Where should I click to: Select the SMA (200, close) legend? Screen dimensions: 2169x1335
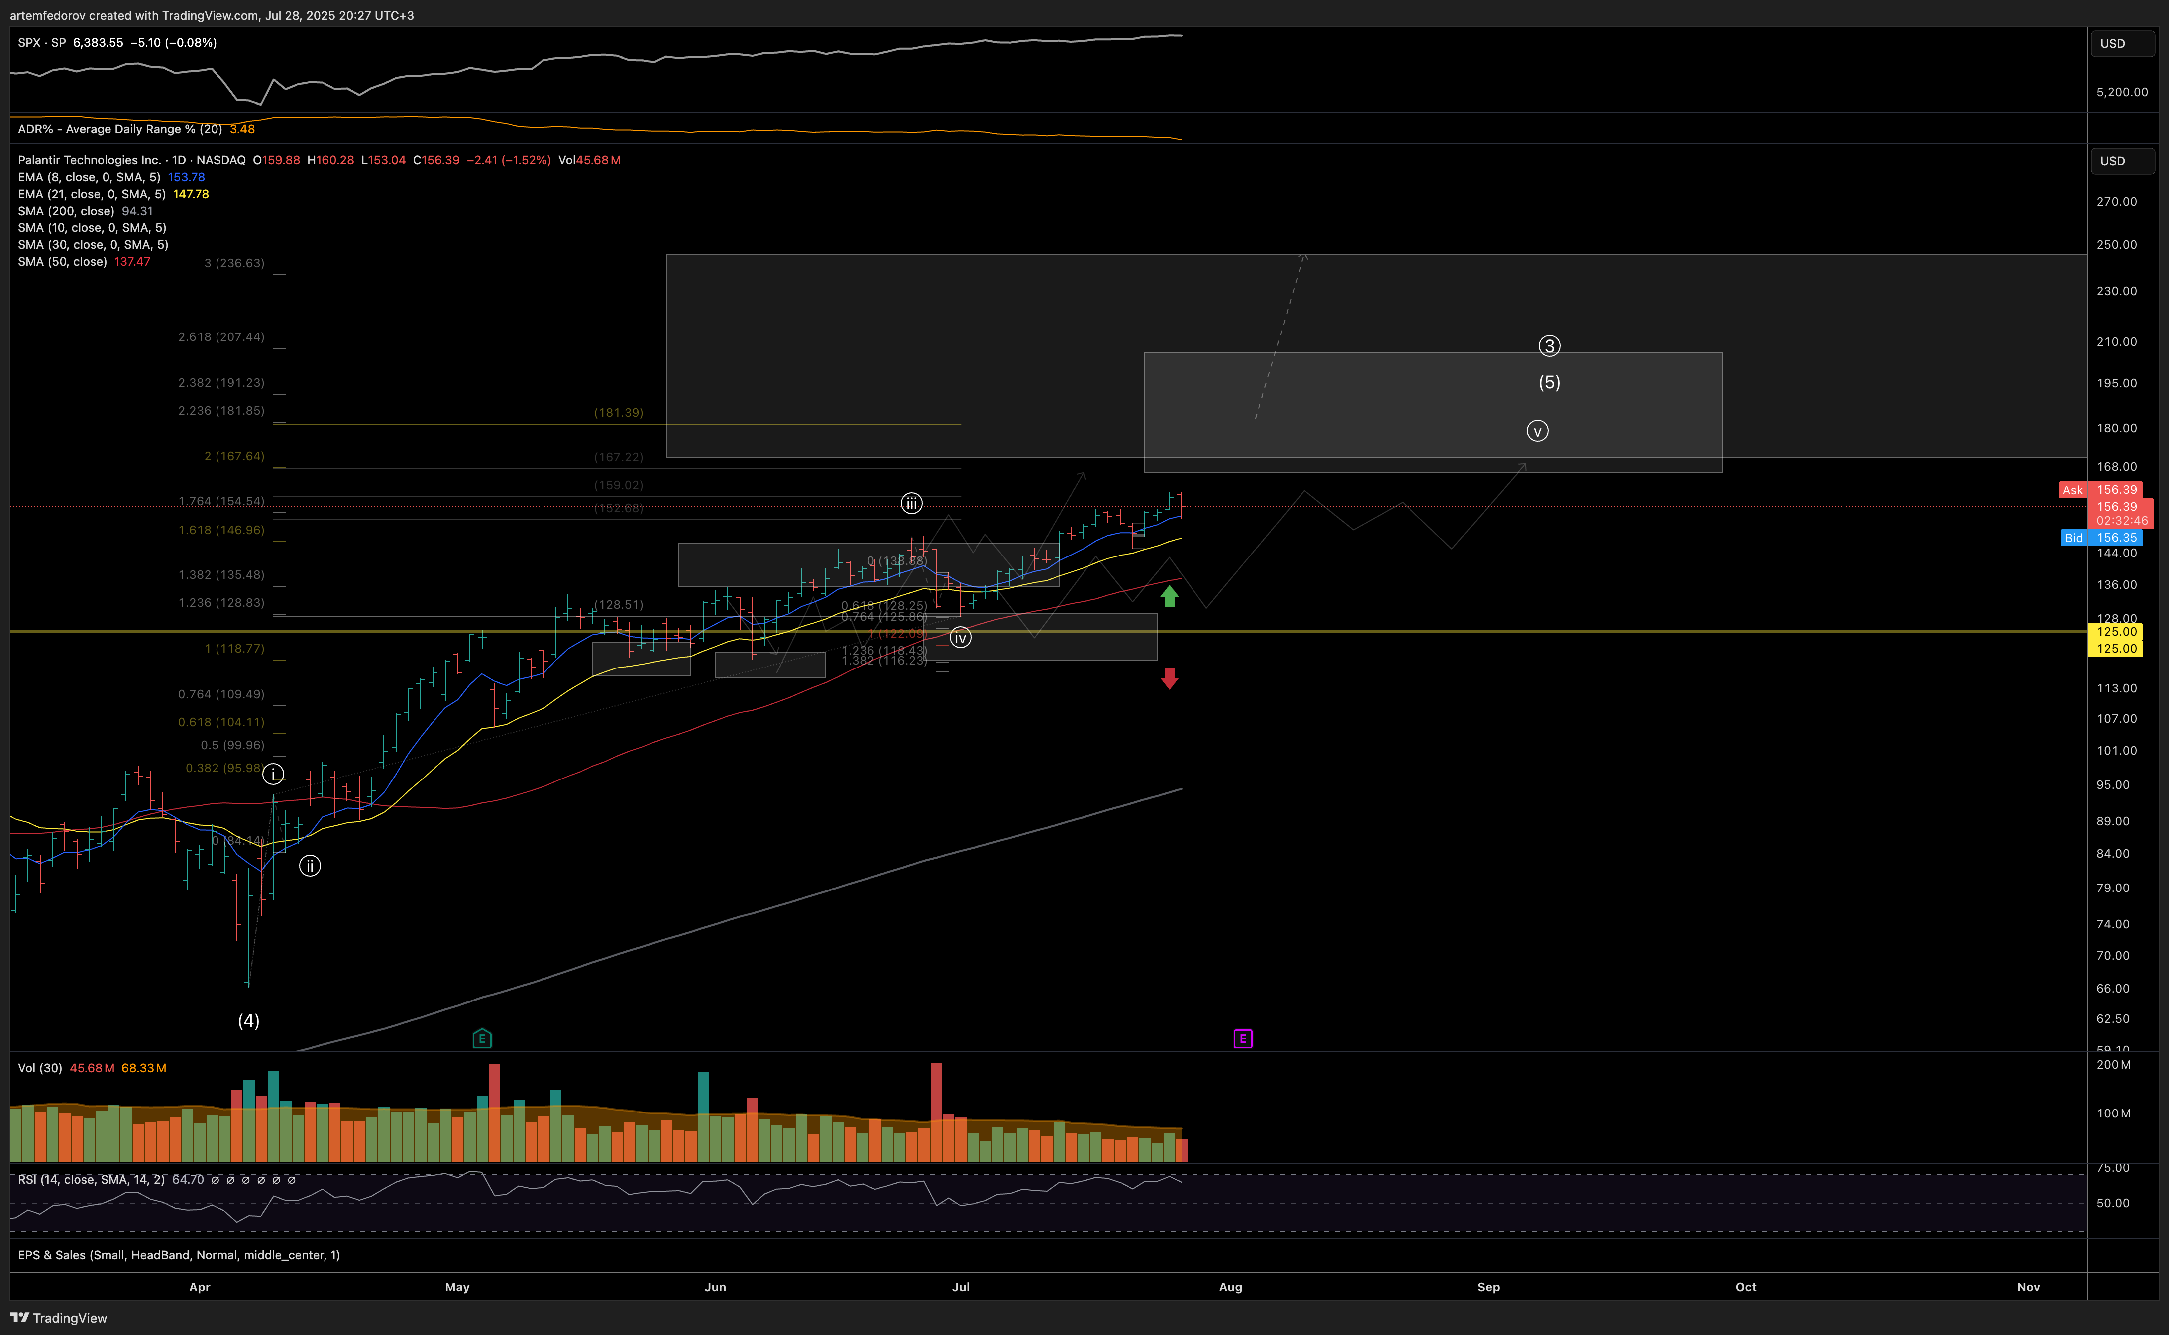66,211
